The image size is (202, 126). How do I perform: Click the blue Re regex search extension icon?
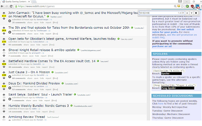[197, 6]
